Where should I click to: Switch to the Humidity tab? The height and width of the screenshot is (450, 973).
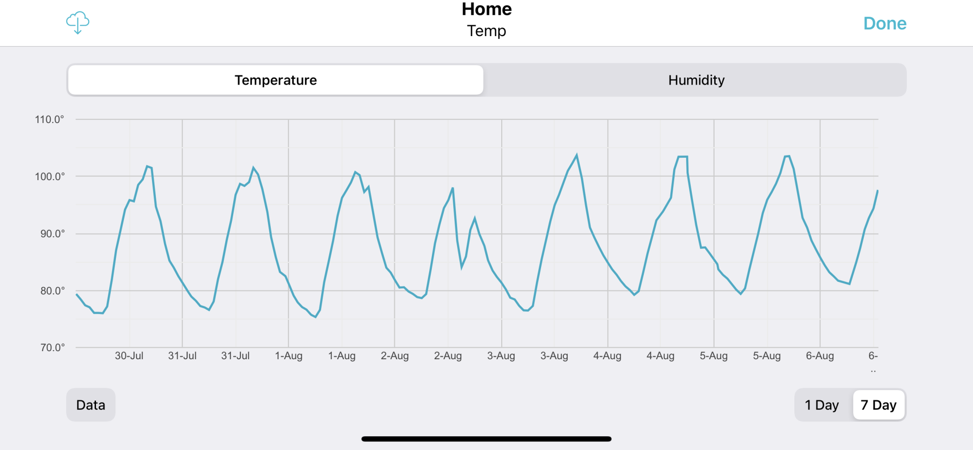tap(696, 80)
